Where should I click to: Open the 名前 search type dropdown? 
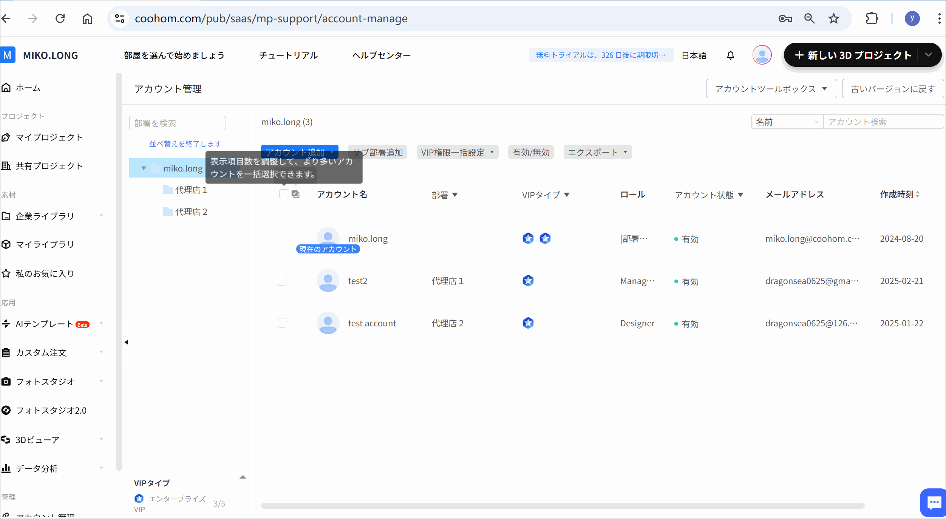(x=787, y=122)
